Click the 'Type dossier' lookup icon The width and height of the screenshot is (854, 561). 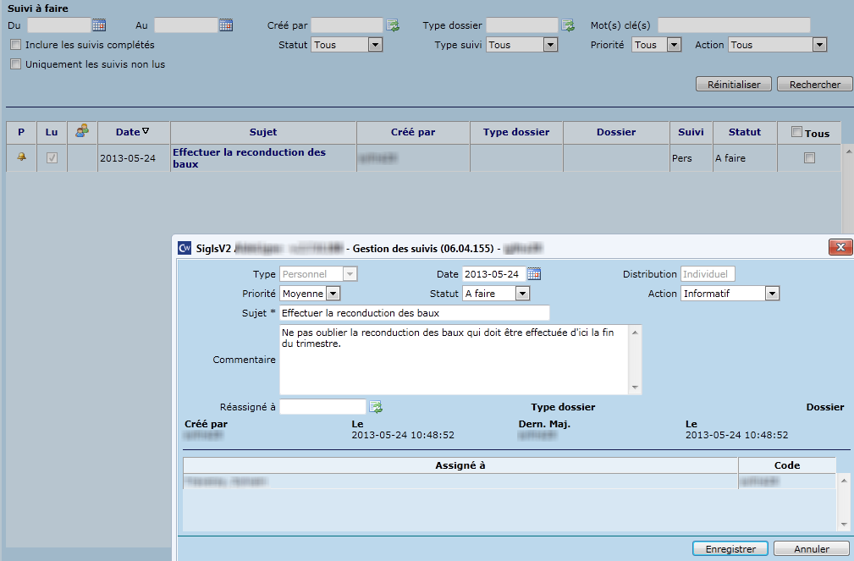click(568, 25)
